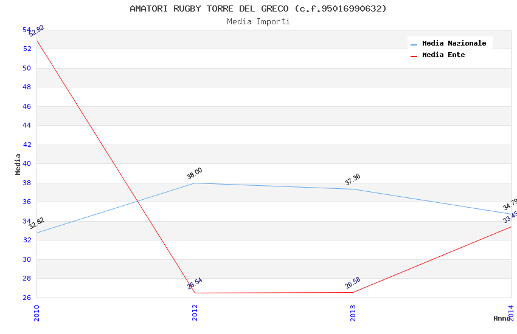
Task: Click the 42 y-axis tick label
Action: pos(27,145)
